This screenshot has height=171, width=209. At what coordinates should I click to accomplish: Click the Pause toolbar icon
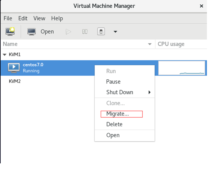coord(85,32)
